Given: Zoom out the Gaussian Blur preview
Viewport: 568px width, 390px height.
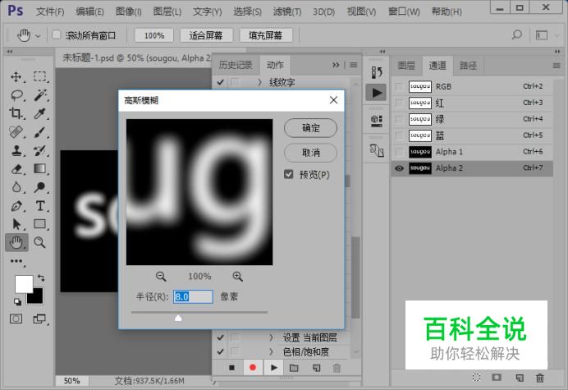Looking at the screenshot, I should coord(161,277).
